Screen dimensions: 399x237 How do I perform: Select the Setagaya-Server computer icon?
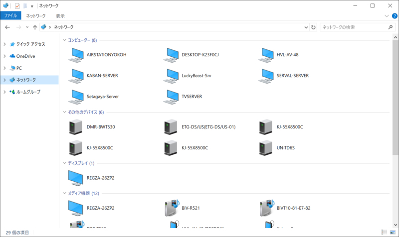76,97
